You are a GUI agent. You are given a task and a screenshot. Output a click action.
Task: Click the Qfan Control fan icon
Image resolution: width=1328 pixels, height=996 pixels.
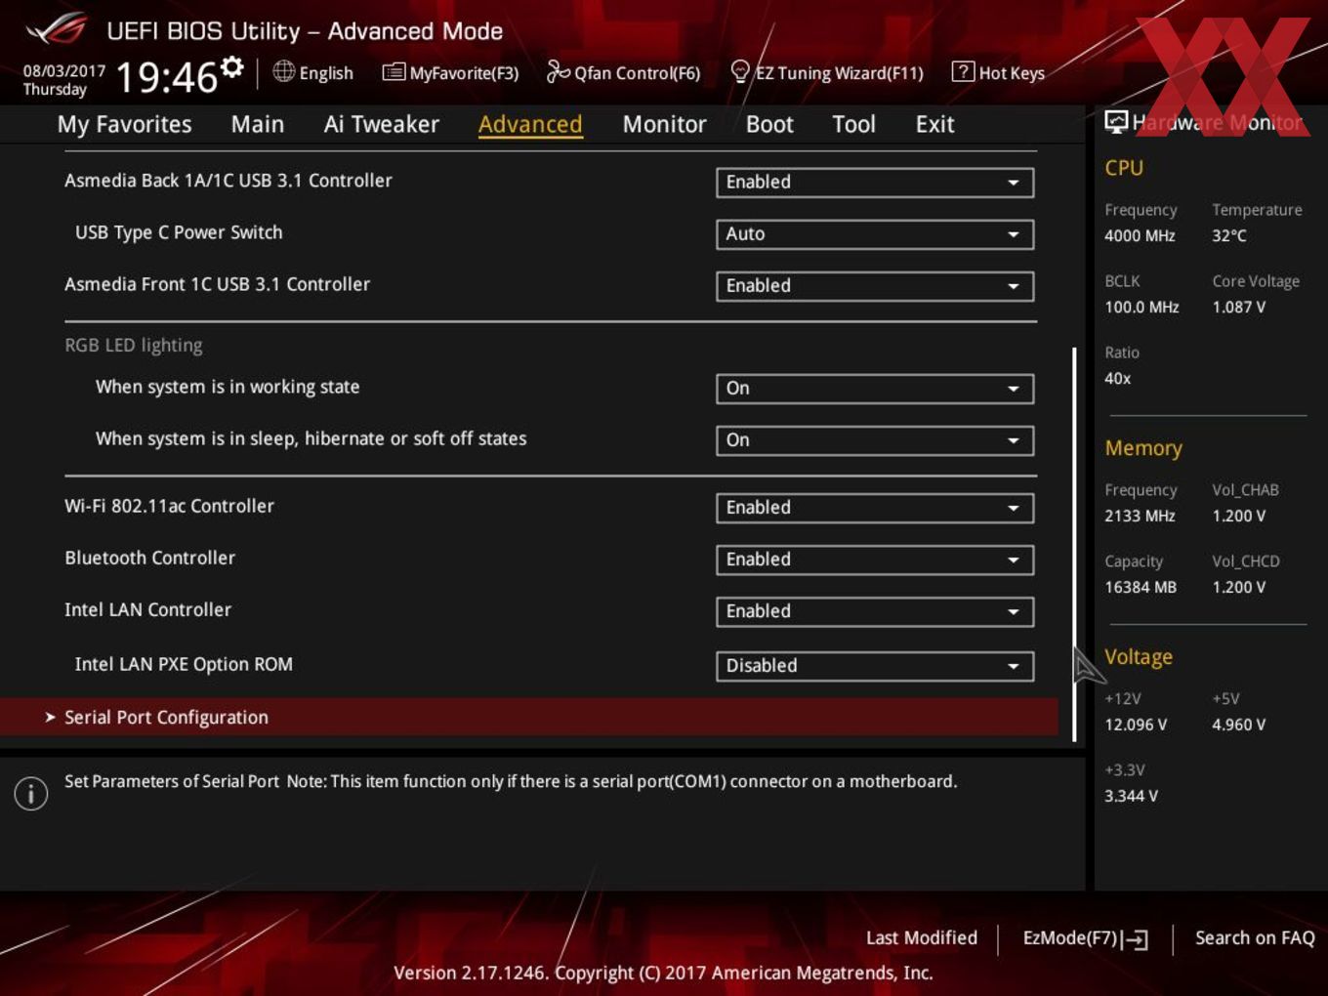point(558,72)
